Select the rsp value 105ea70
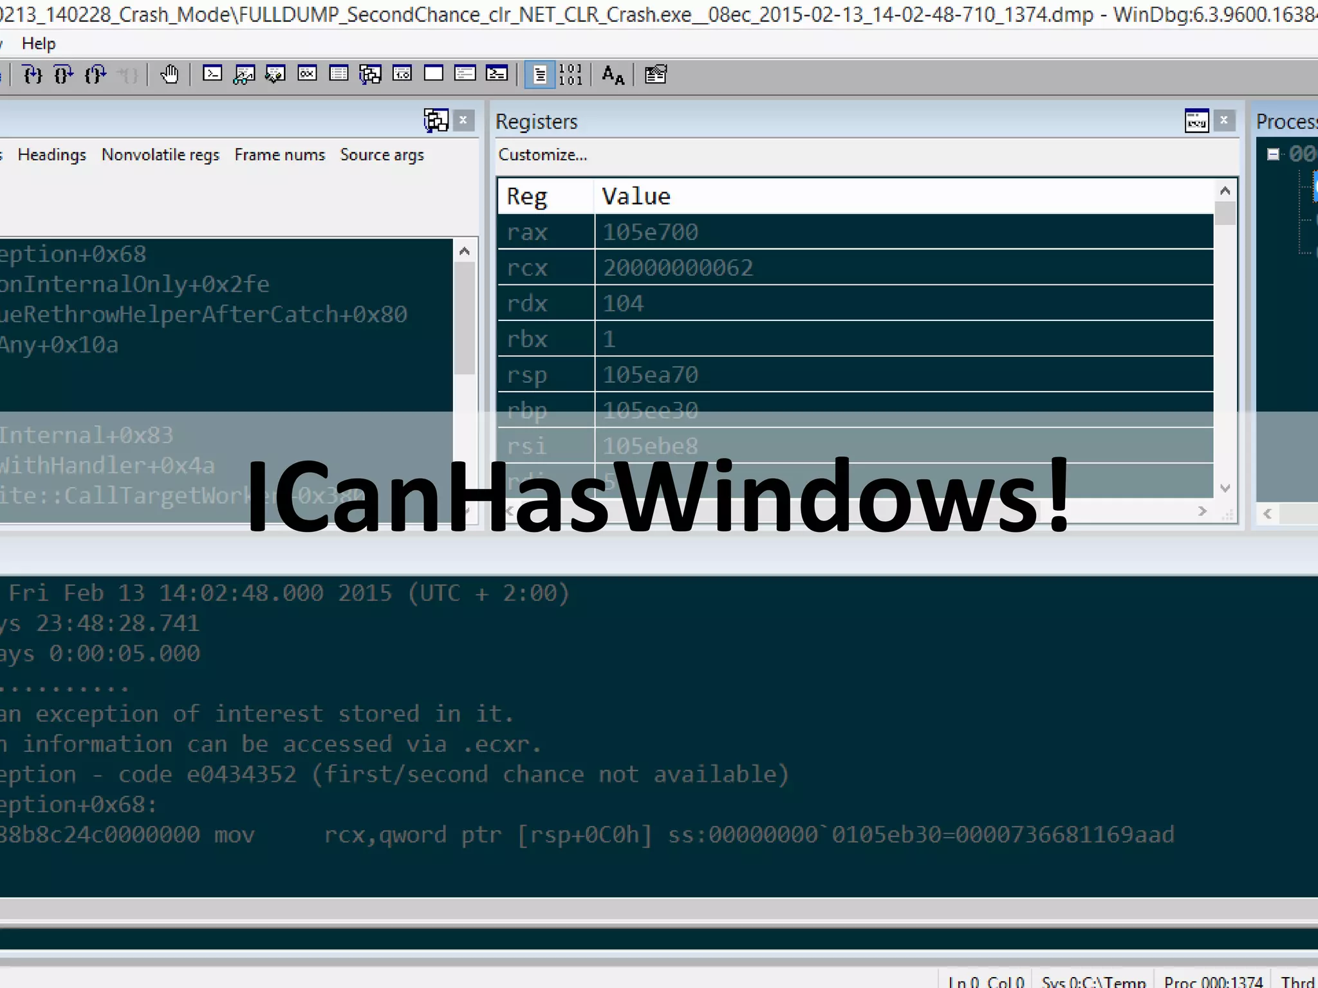1318x988 pixels. 904,374
